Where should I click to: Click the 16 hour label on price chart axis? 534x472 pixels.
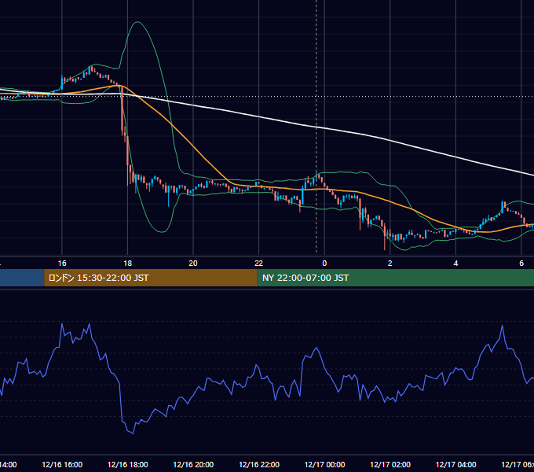point(62,264)
